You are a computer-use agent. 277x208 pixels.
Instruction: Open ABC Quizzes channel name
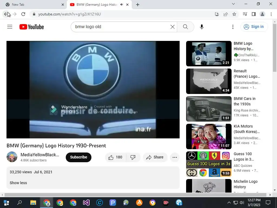point(243,166)
